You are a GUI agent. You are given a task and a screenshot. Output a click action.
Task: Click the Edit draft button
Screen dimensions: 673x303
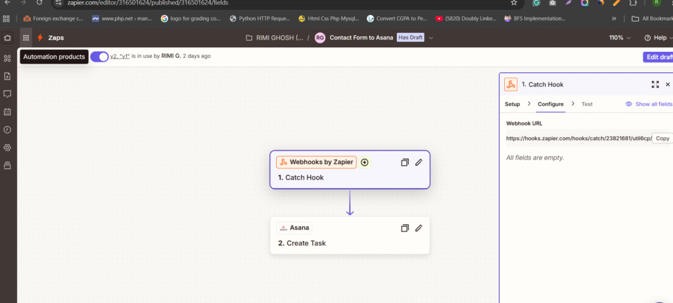coord(657,57)
